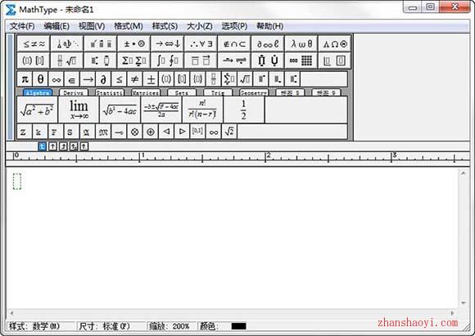Insert the not-equal symbol
Screen dimensions: 475x336
135,79
